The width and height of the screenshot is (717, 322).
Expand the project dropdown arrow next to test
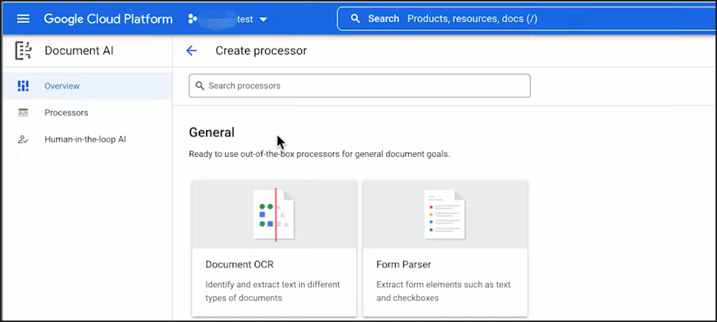pyautogui.click(x=263, y=20)
